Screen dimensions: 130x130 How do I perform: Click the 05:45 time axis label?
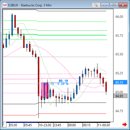coord(28,125)
